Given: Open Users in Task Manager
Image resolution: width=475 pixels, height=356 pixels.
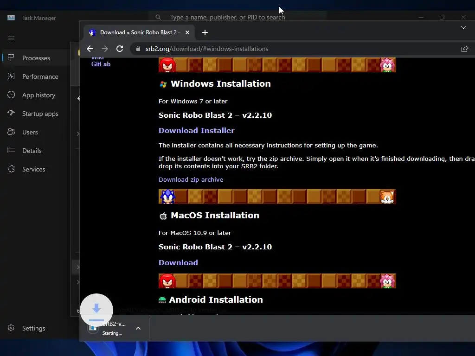Looking at the screenshot, I should pyautogui.click(x=35, y=132).
